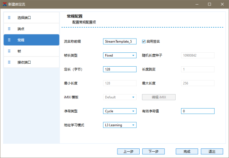Click the 下一步 button
The image size is (229, 158).
click(x=154, y=151)
